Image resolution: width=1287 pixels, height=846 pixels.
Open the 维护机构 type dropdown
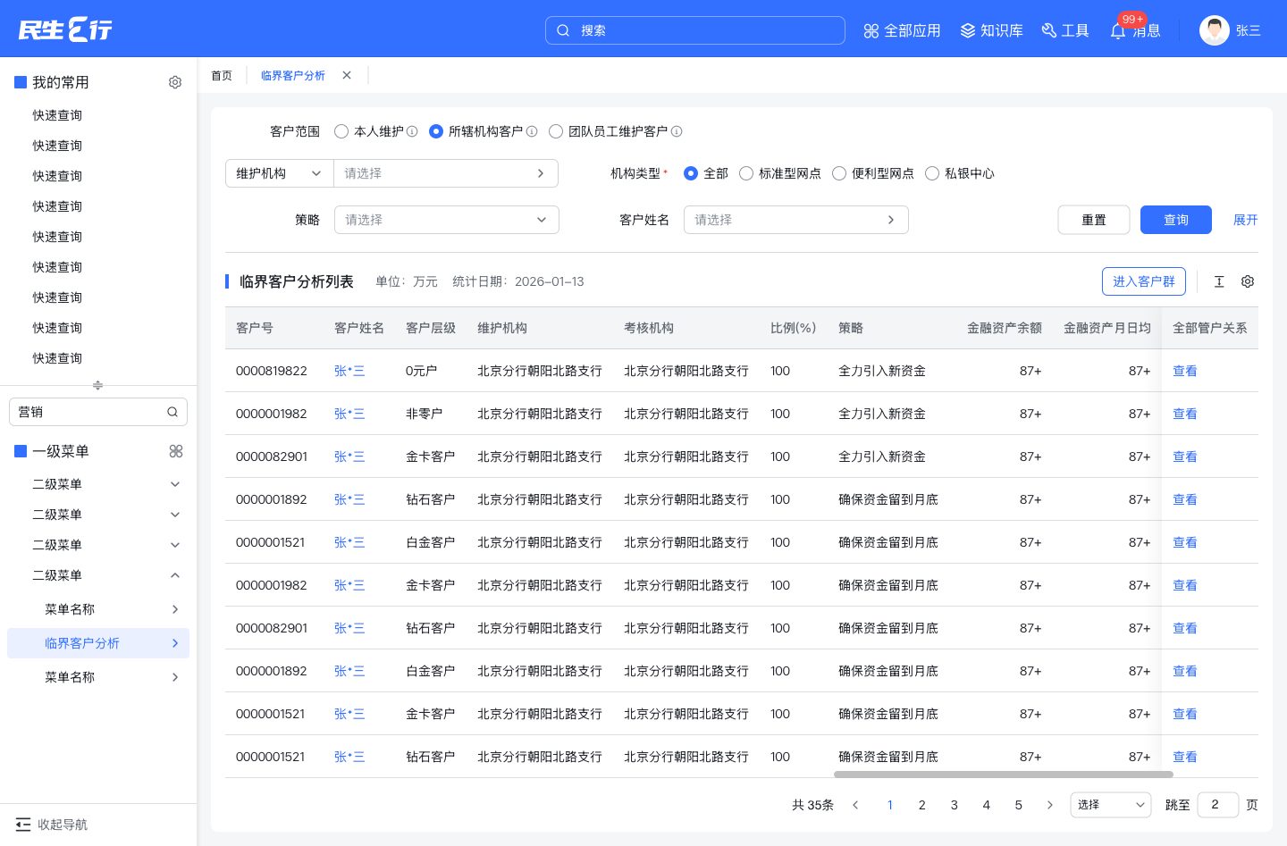click(x=279, y=173)
